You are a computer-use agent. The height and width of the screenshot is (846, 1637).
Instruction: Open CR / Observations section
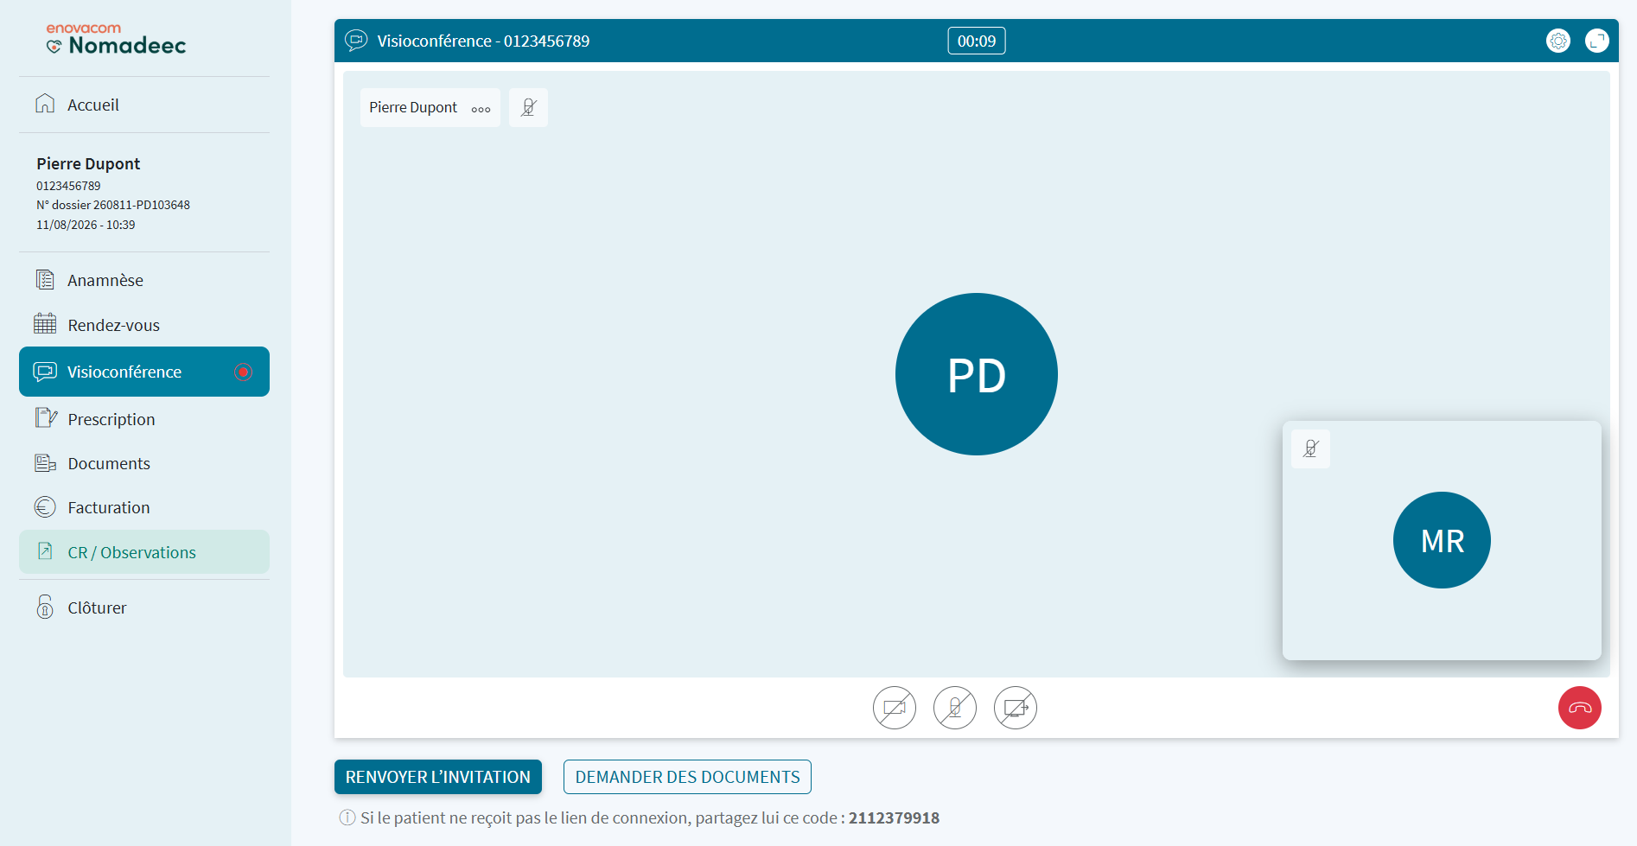click(x=144, y=552)
